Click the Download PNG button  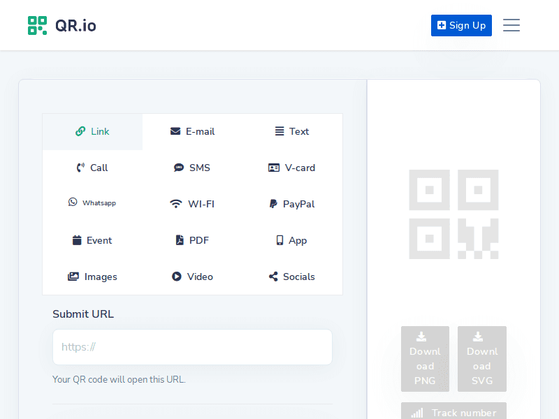(425, 358)
